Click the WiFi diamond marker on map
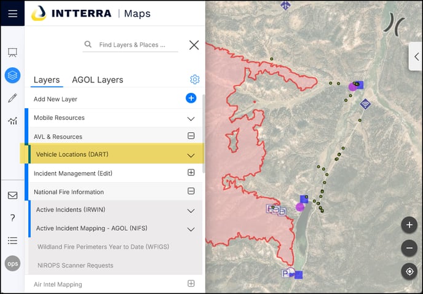 pos(365,104)
